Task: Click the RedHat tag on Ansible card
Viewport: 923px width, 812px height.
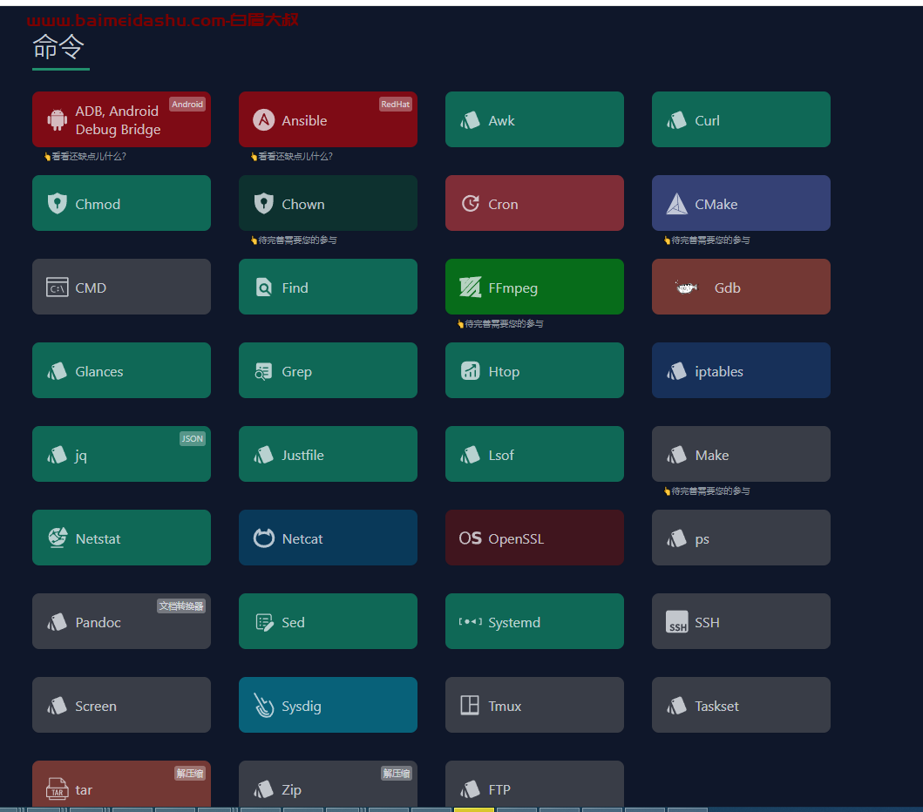Action: [395, 105]
